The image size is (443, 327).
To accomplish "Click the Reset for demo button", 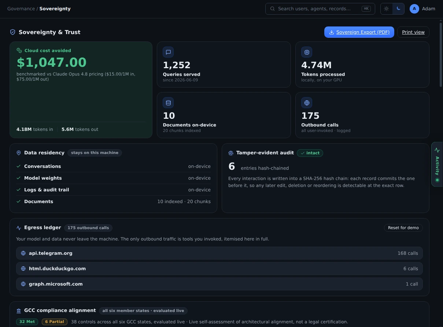I will 403,228.
